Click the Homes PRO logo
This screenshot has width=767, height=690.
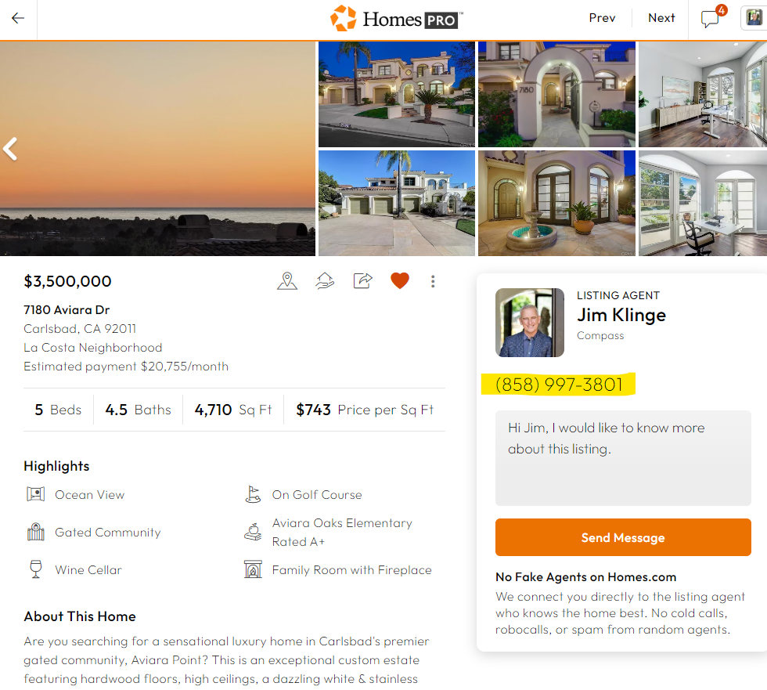pyautogui.click(x=396, y=19)
